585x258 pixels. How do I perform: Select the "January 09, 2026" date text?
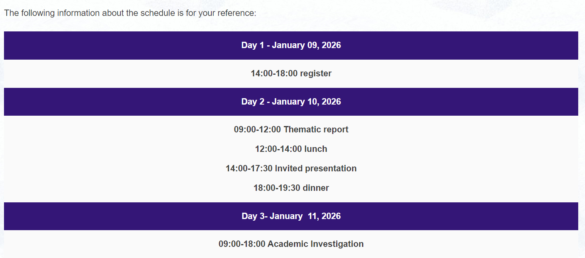click(x=306, y=45)
